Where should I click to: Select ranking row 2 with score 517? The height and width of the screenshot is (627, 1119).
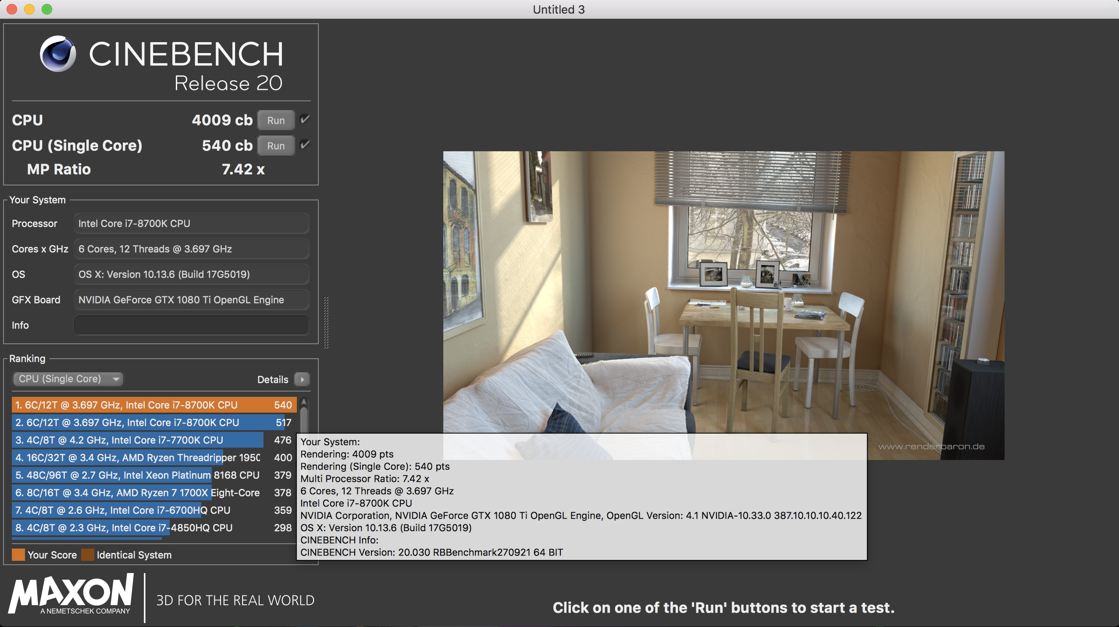pos(154,423)
